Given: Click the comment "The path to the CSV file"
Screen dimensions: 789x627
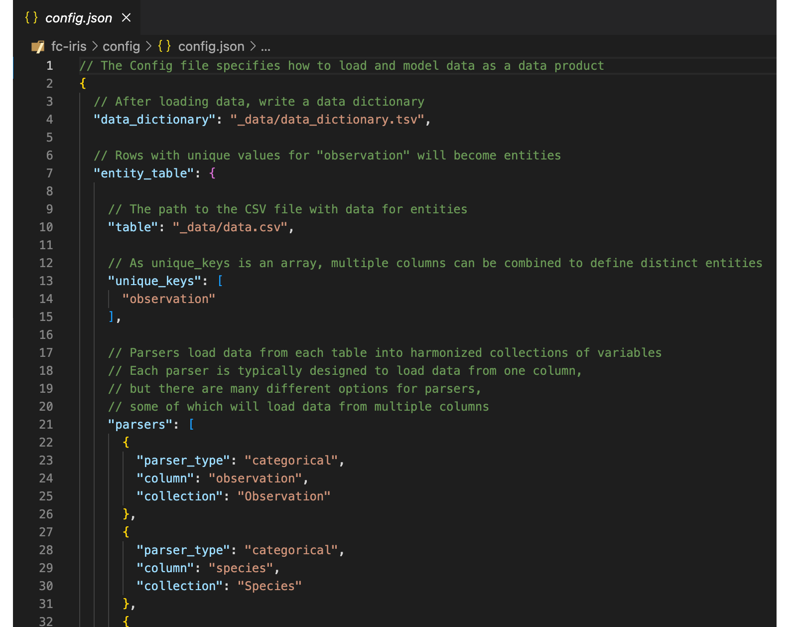Looking at the screenshot, I should (x=288, y=209).
